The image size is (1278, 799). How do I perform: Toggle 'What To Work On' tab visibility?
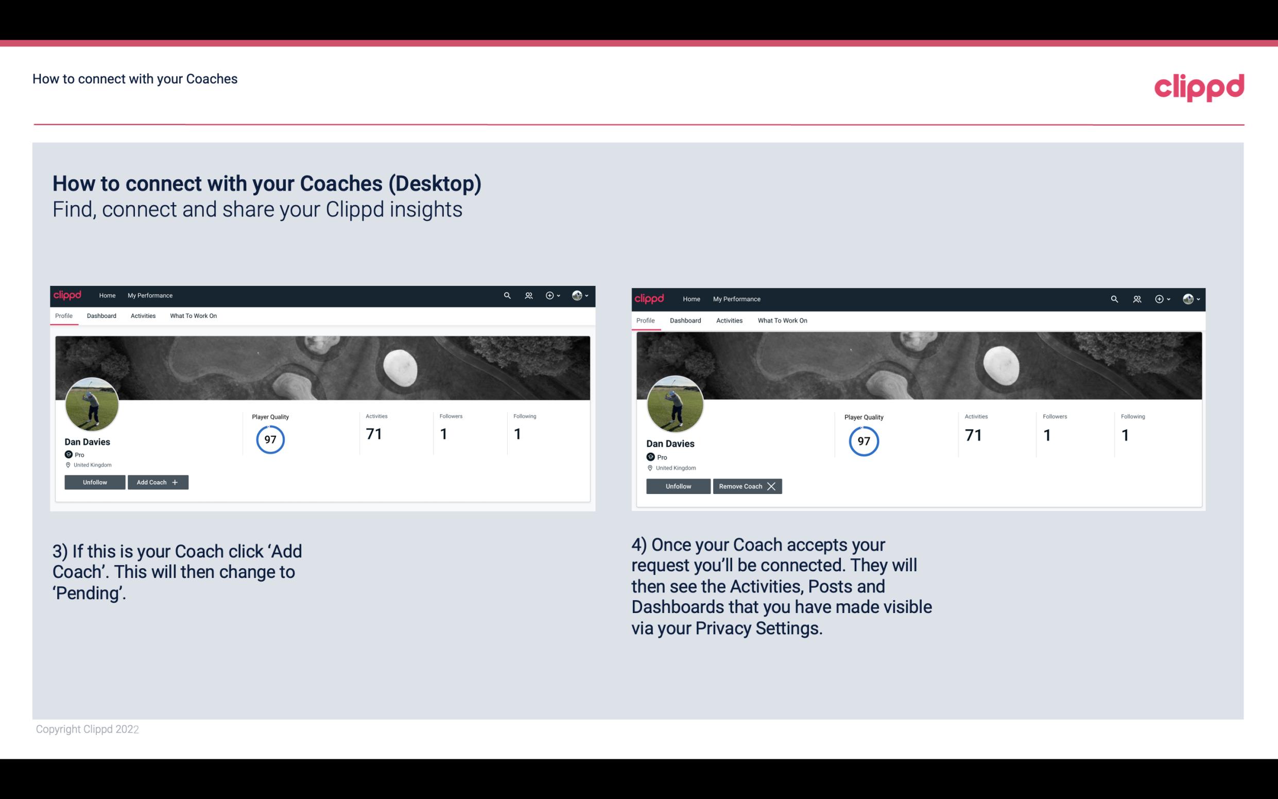pos(192,315)
